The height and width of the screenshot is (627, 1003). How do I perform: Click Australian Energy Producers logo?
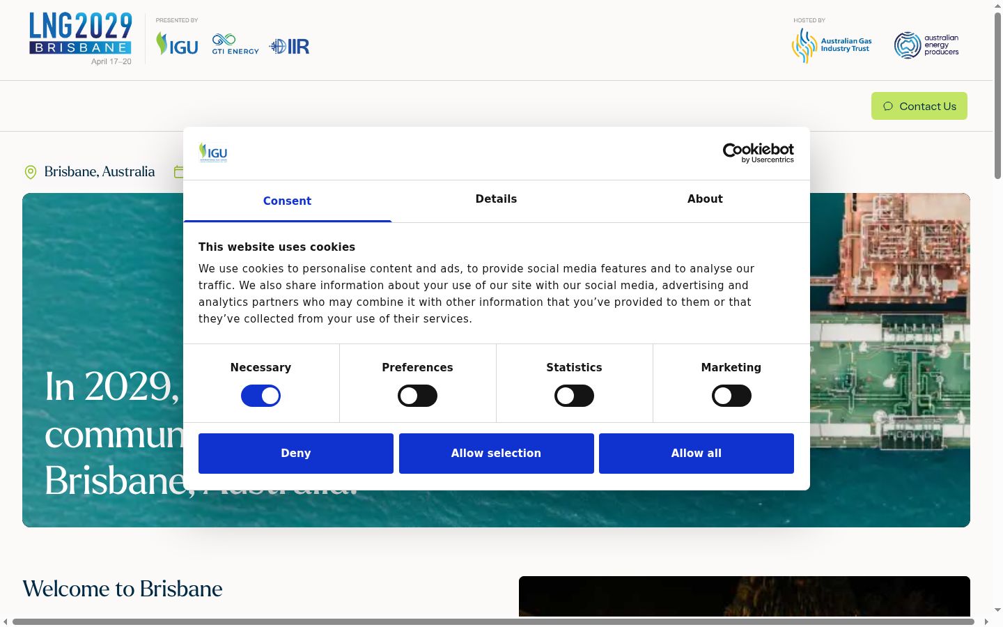click(x=926, y=45)
